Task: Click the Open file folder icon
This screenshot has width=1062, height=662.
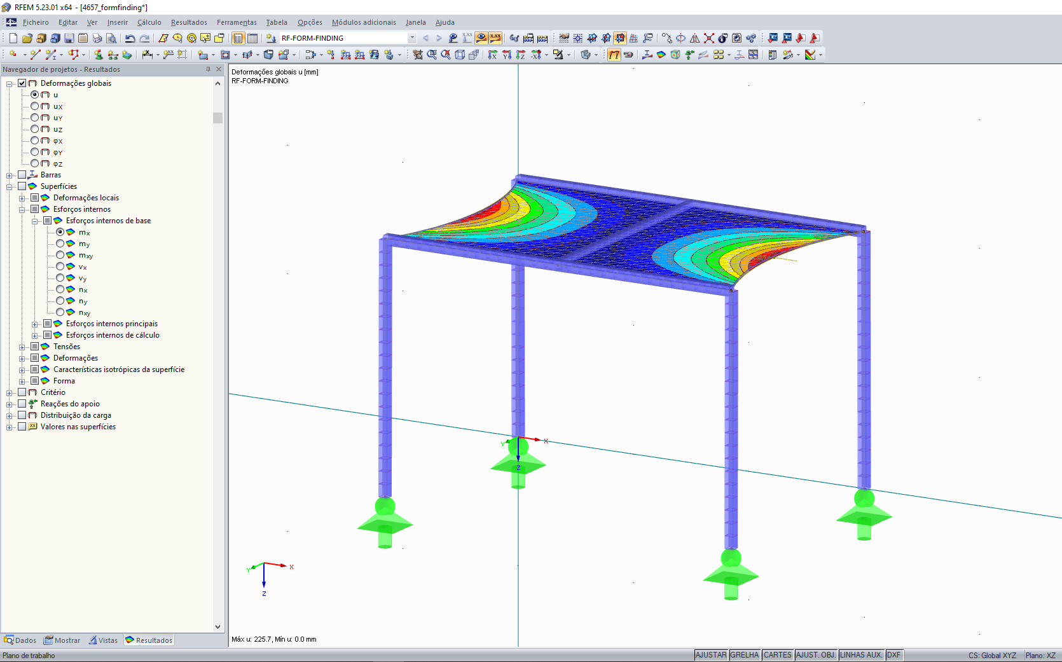Action: [27, 38]
